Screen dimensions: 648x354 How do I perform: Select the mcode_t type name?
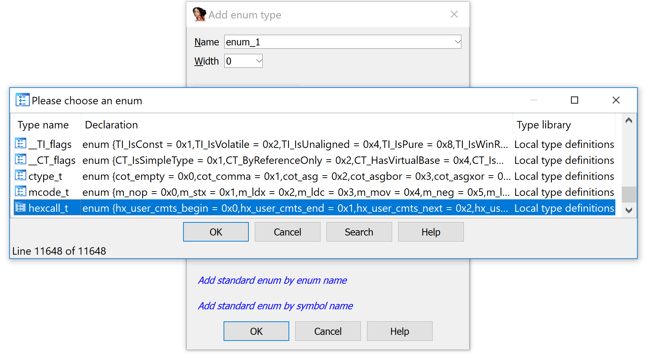point(49,192)
